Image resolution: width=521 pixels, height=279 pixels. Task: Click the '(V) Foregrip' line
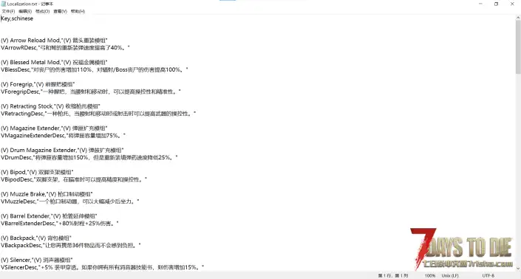click(38, 84)
